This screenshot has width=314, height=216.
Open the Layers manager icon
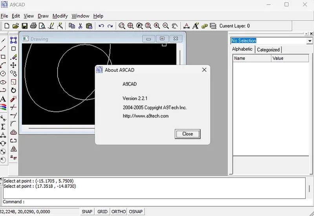tap(213, 26)
